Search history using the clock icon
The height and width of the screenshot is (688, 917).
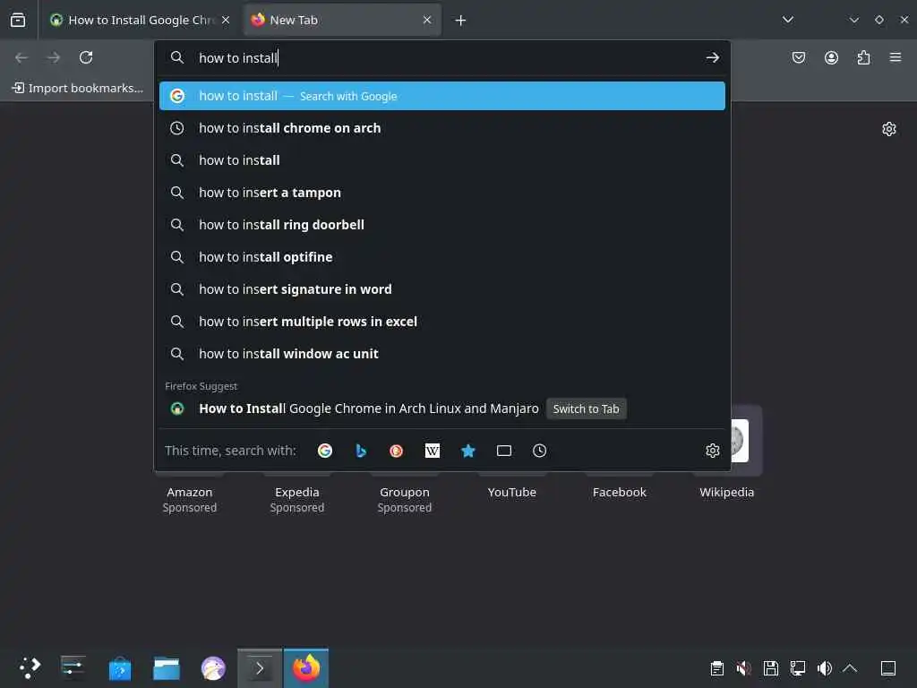coord(539,451)
